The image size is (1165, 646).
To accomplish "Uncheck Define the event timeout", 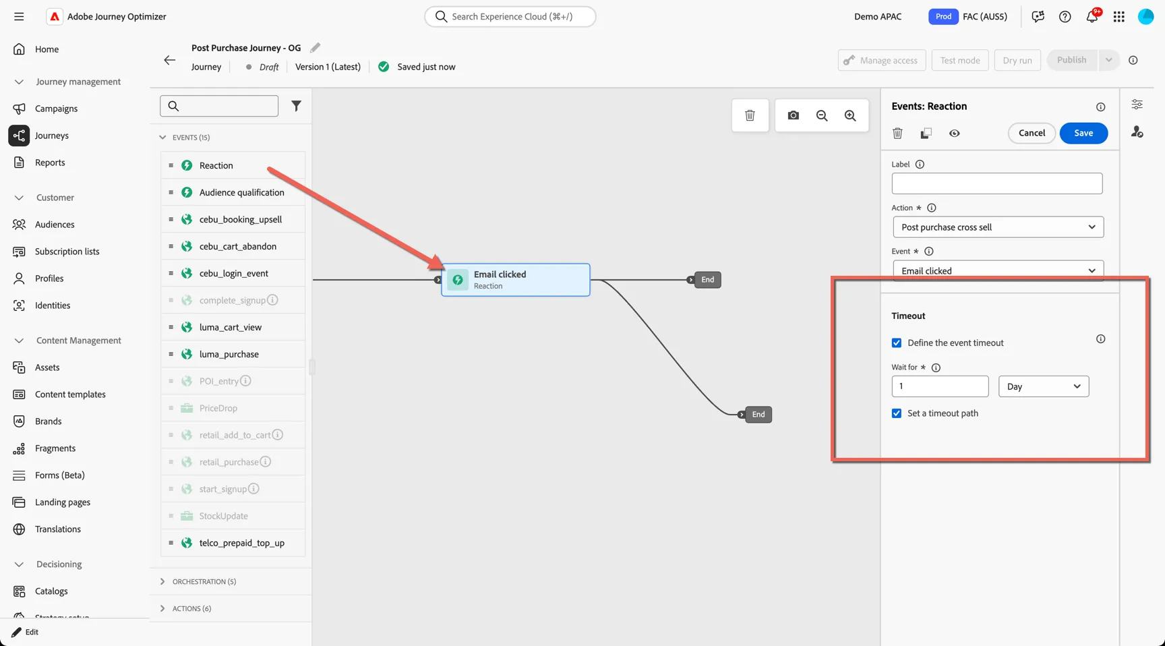I will pos(897,343).
